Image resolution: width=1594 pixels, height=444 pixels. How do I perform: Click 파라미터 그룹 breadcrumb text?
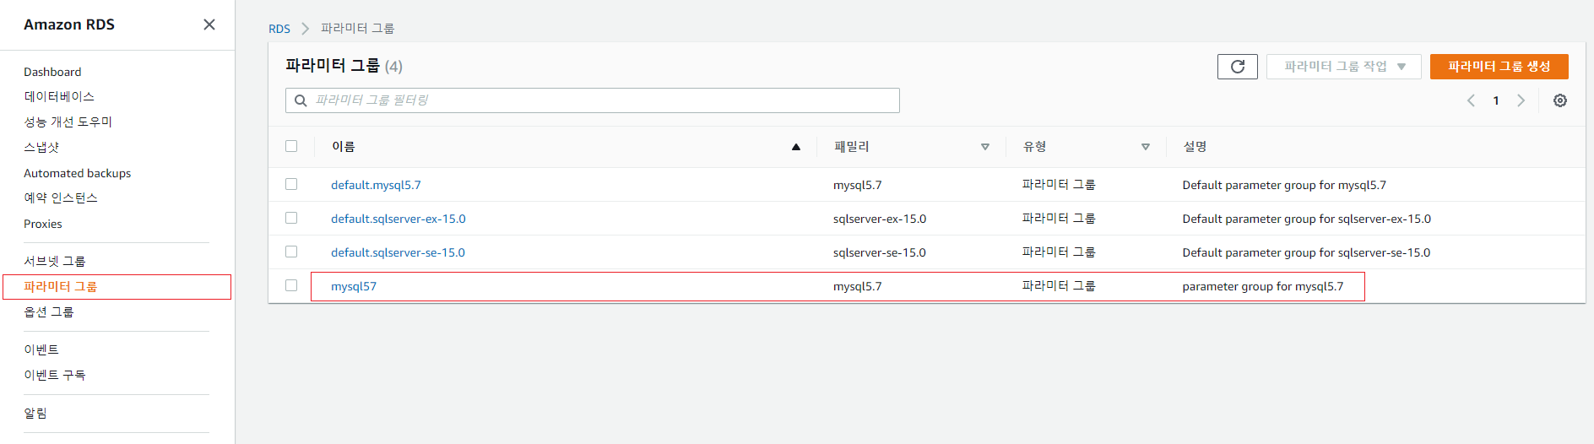(357, 29)
